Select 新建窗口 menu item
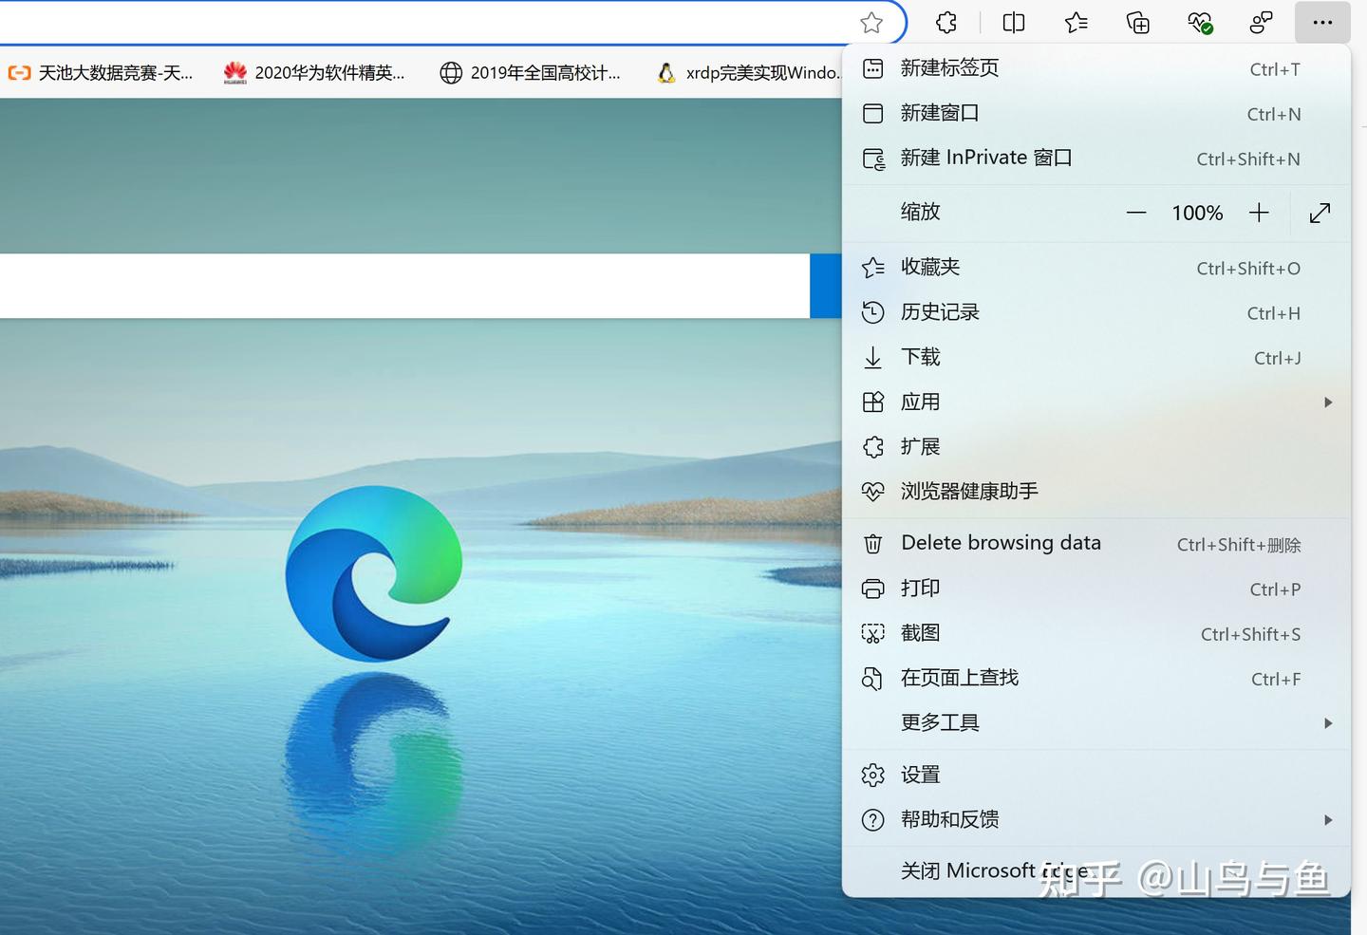1367x935 pixels. click(1096, 113)
